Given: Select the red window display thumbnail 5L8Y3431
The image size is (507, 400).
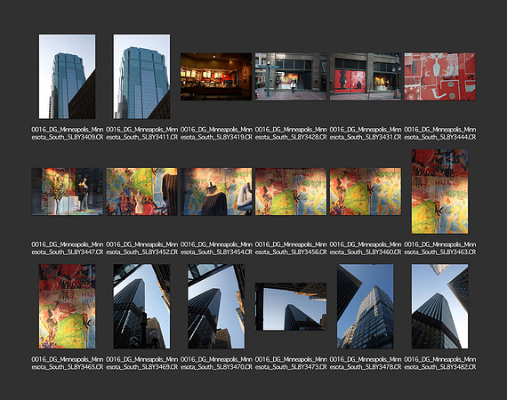Looking at the screenshot, I should 366,76.
